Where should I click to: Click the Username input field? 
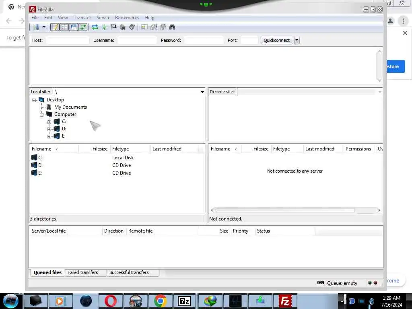click(137, 40)
